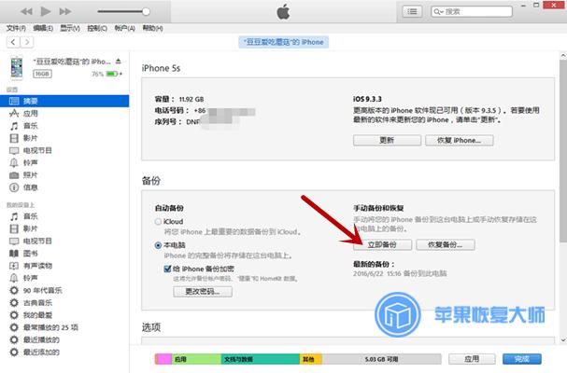Click the iPhone device thumbnail in sidebar
The image size is (567, 373).
16,67
